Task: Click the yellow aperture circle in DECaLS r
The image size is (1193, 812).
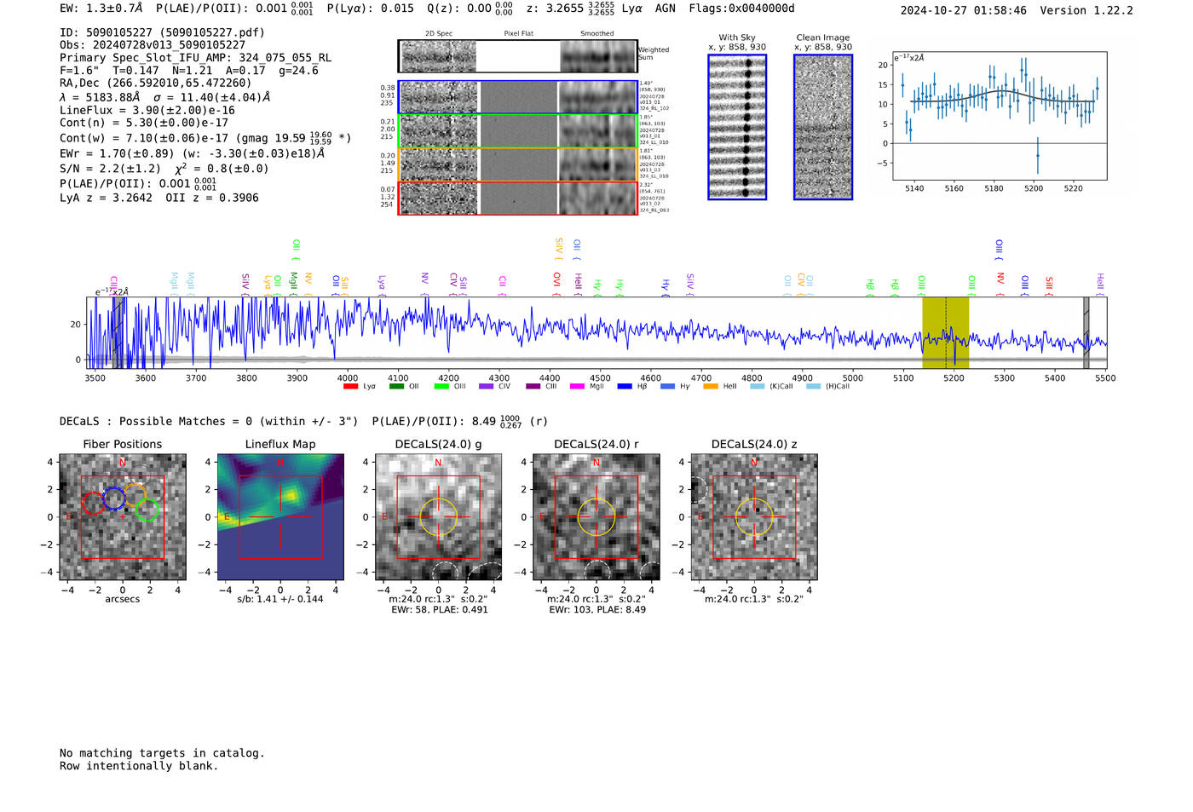Action: pyautogui.click(x=596, y=517)
